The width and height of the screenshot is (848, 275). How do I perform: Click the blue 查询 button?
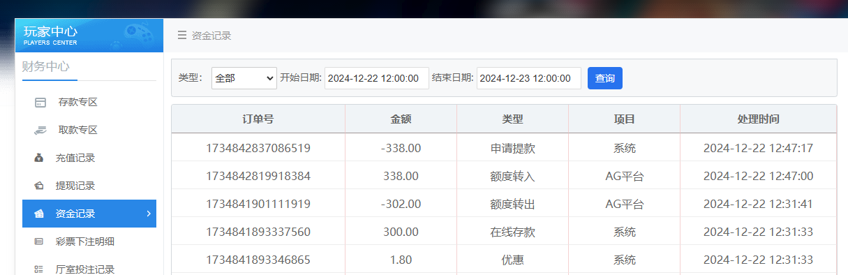click(x=605, y=78)
